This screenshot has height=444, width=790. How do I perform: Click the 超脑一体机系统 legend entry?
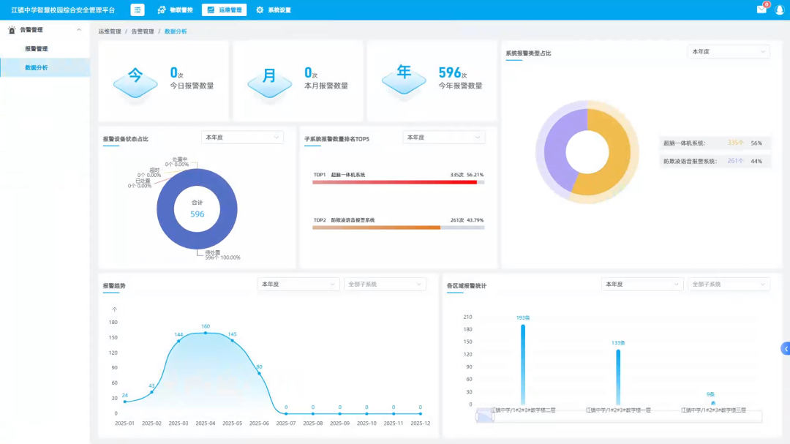[684, 143]
